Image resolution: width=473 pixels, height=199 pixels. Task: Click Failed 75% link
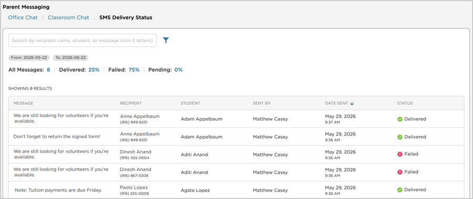click(x=134, y=70)
